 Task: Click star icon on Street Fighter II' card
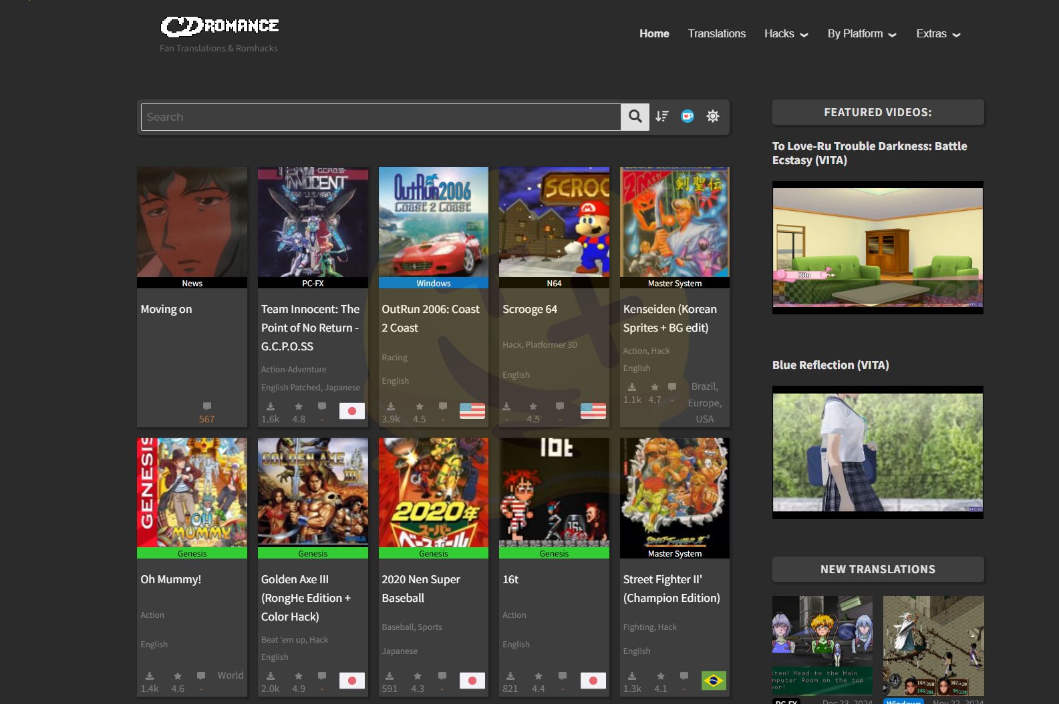(x=661, y=676)
